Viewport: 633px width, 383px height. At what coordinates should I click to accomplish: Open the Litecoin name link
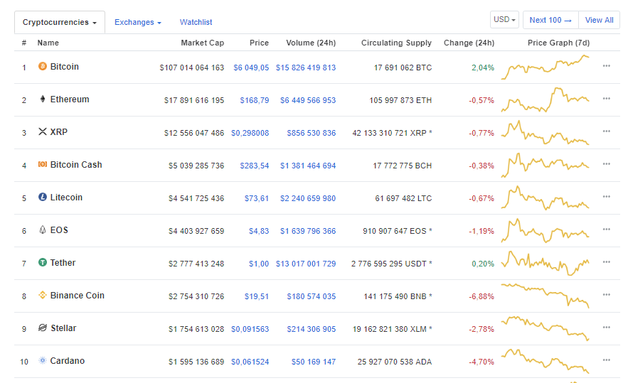click(x=66, y=197)
